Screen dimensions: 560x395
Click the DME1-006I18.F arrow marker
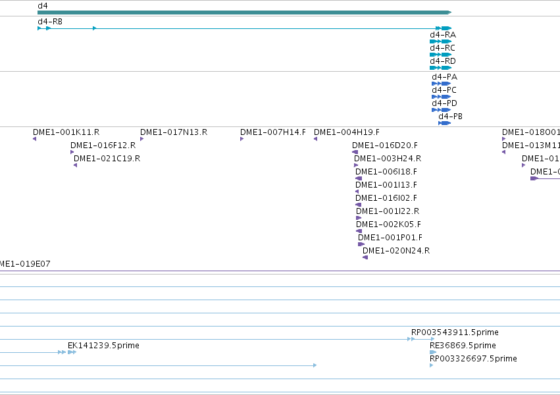pyautogui.click(x=359, y=178)
